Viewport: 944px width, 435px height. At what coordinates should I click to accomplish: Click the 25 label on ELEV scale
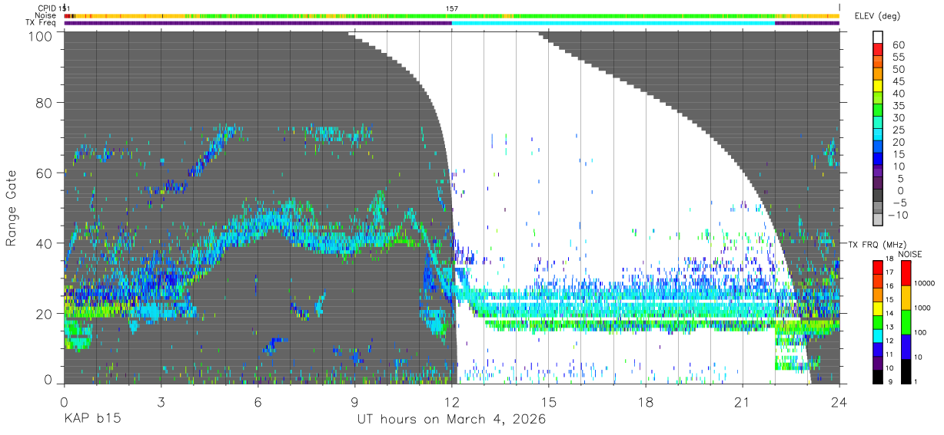click(x=897, y=130)
